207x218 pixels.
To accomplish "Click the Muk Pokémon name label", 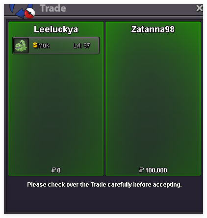I will pos(44,46).
